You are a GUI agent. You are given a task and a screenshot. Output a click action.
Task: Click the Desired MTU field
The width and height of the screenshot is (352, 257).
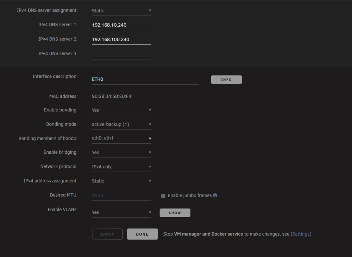click(x=121, y=195)
